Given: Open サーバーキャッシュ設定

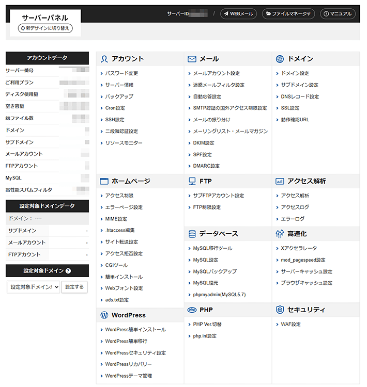Looking at the screenshot, I should tap(307, 271).
